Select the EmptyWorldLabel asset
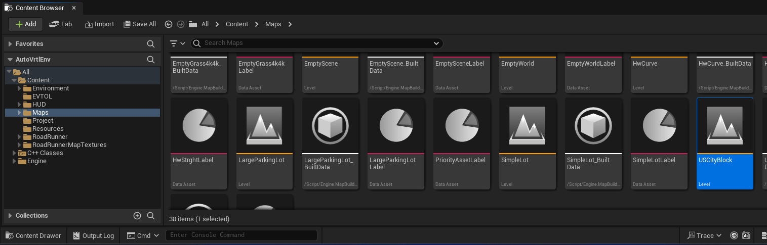Image resolution: width=767 pixels, height=245 pixels. point(593,74)
